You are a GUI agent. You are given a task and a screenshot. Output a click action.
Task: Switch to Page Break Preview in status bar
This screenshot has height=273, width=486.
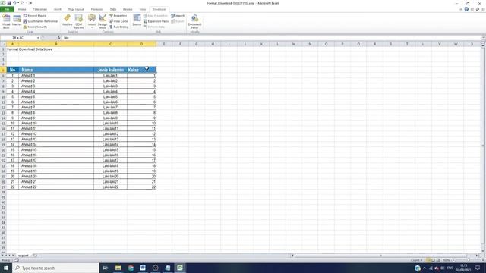(x=437, y=260)
